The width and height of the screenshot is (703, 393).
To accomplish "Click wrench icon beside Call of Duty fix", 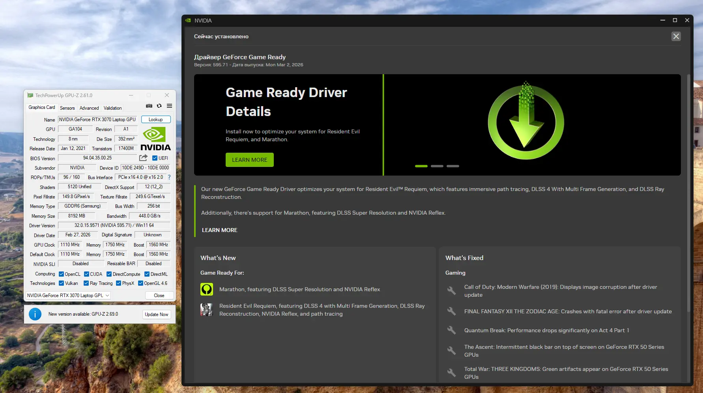I will [452, 291].
